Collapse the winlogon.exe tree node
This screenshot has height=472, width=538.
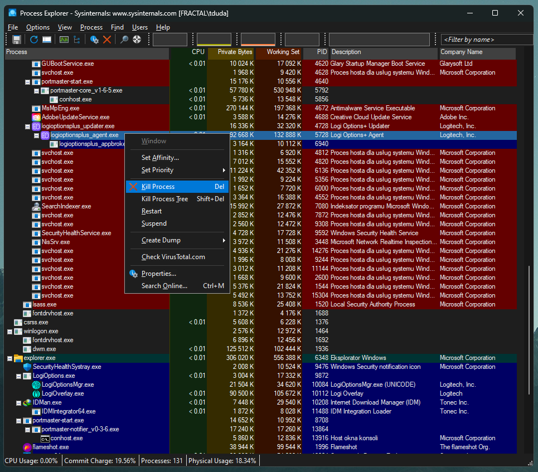(9, 331)
